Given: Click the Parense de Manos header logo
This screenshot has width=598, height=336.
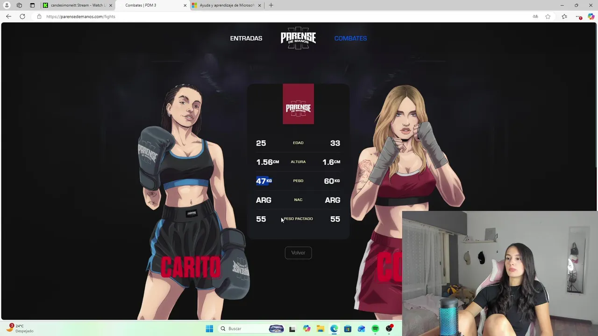Looking at the screenshot, I should 298,38.
